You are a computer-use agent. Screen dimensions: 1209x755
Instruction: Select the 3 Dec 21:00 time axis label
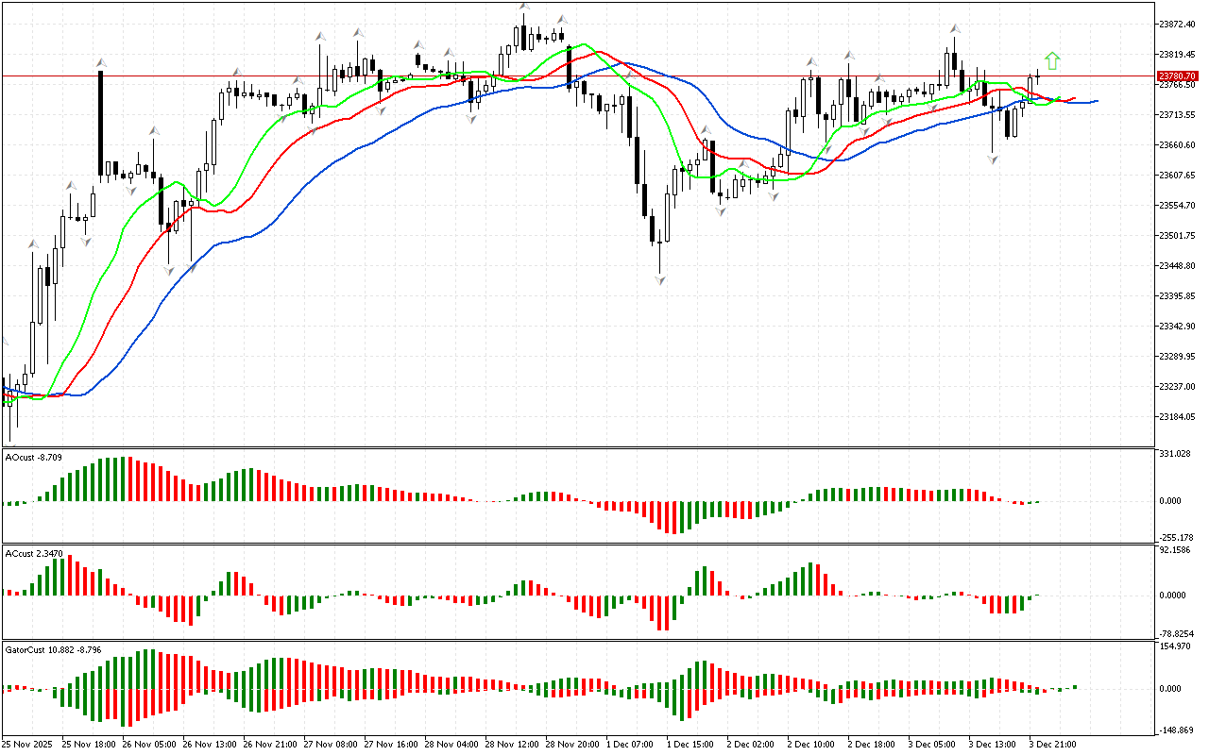pyautogui.click(x=1052, y=745)
